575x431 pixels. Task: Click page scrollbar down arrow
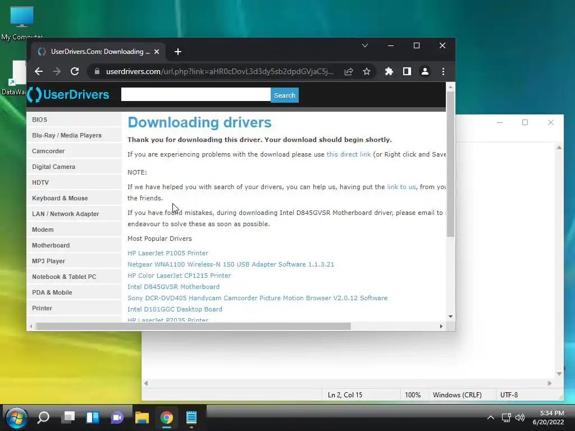451,317
